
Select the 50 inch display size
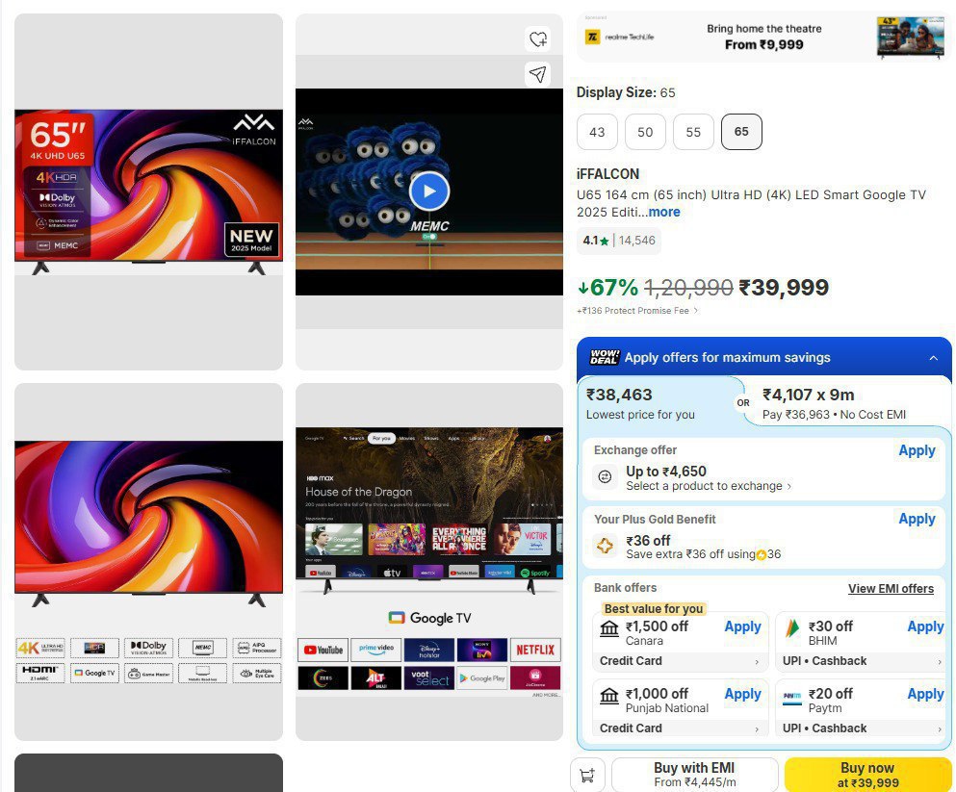645,132
